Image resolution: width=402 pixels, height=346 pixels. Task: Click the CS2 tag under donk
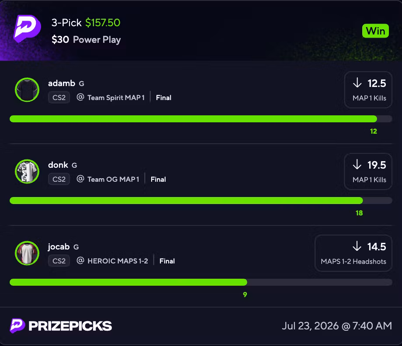point(59,179)
